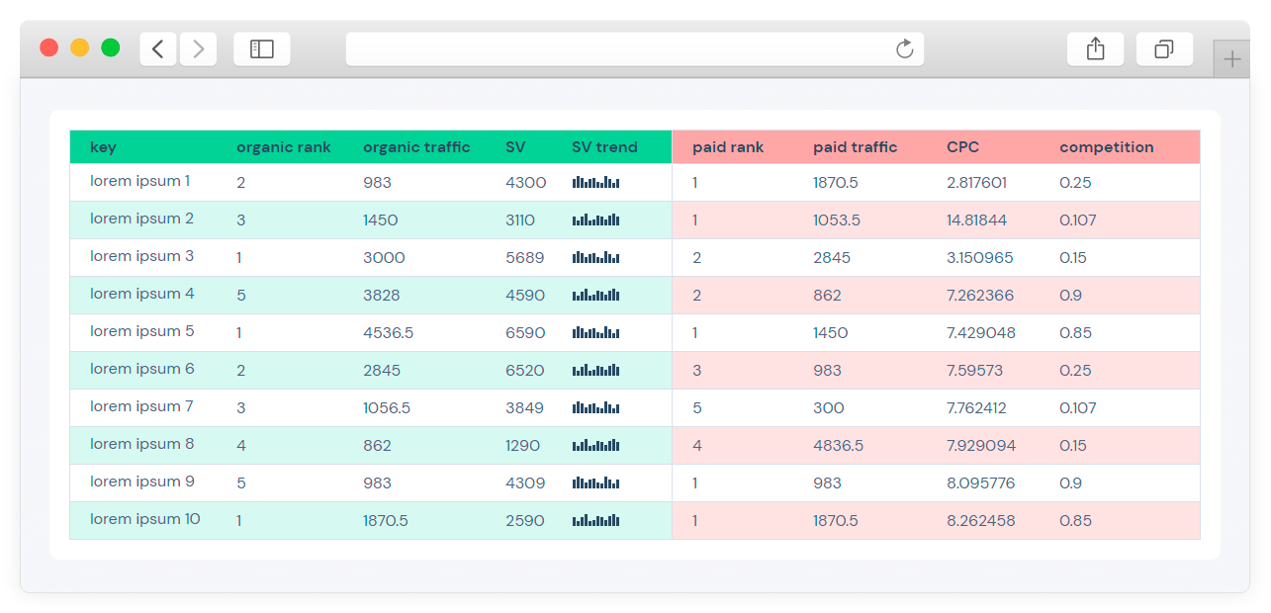This screenshot has width=1271, height=613.
Task: Click CPC value 7.762412
Action: [976, 408]
